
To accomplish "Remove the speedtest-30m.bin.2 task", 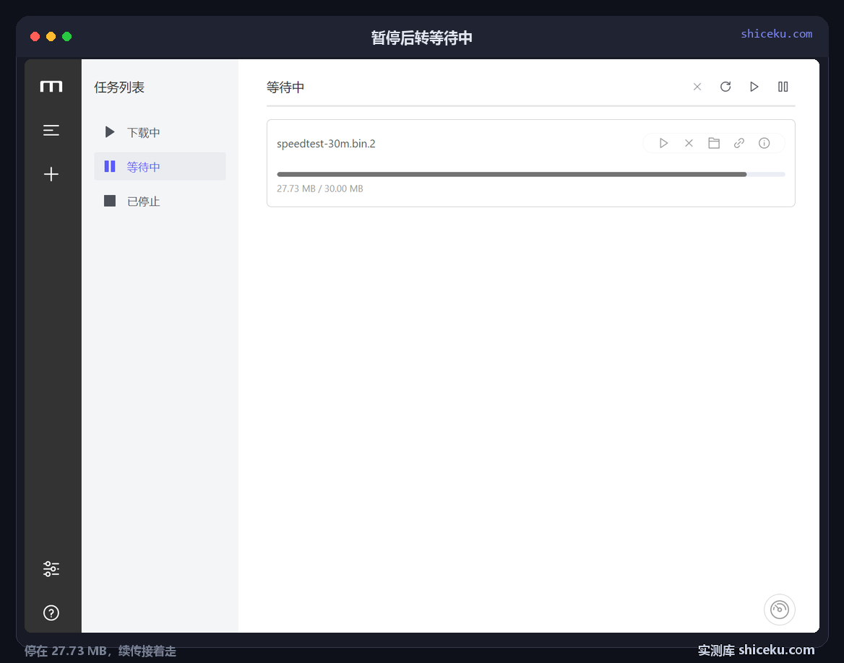I will (689, 143).
